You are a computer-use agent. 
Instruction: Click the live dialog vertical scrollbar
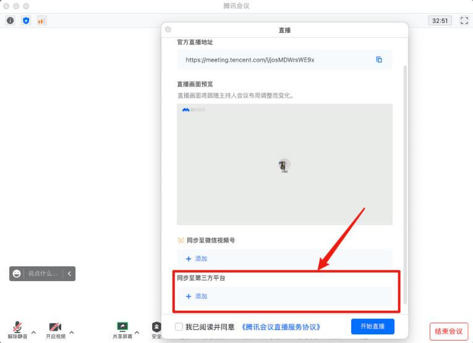point(405,184)
